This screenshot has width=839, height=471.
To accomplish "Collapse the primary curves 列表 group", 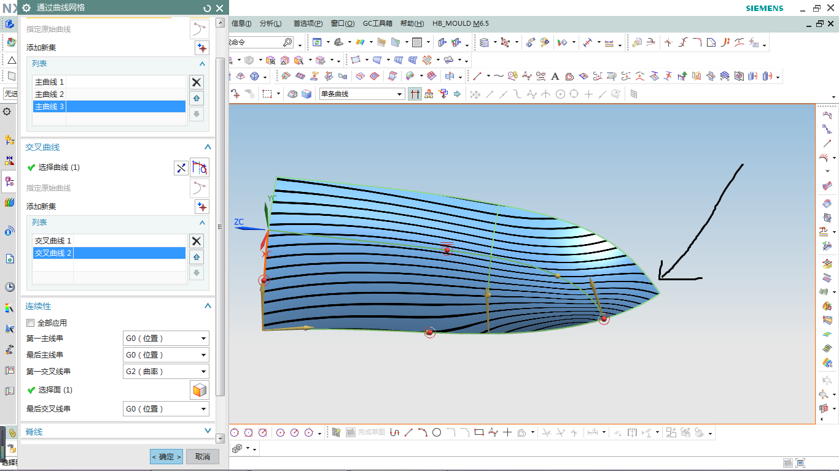I will point(202,64).
